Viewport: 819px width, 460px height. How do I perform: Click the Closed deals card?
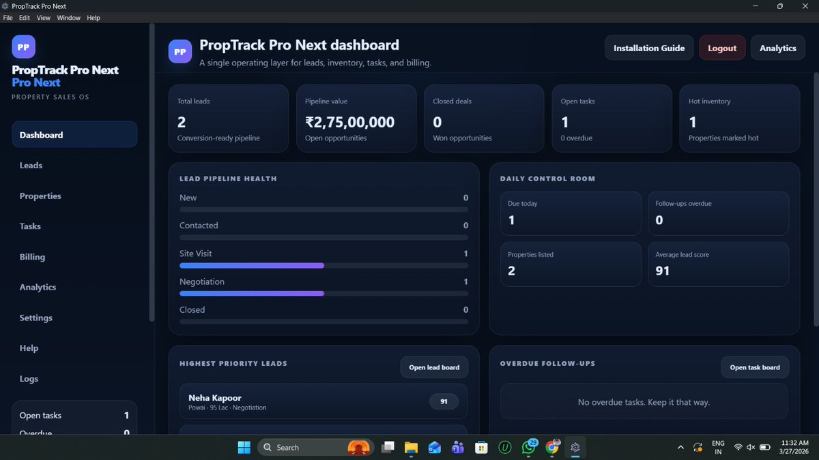point(484,119)
